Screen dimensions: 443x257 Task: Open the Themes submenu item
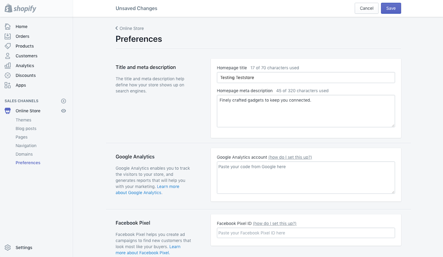pyautogui.click(x=23, y=120)
